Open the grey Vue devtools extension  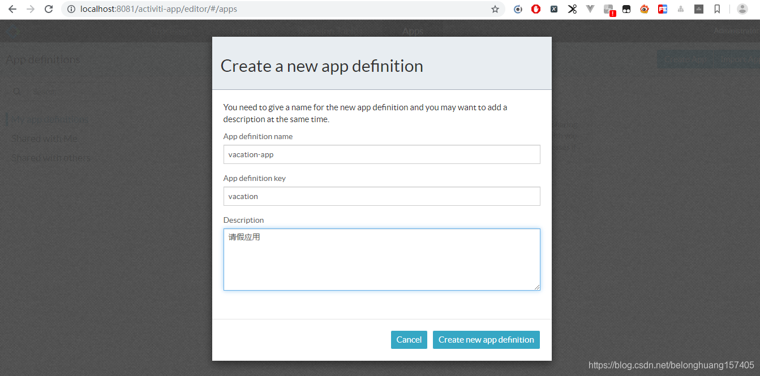click(590, 8)
